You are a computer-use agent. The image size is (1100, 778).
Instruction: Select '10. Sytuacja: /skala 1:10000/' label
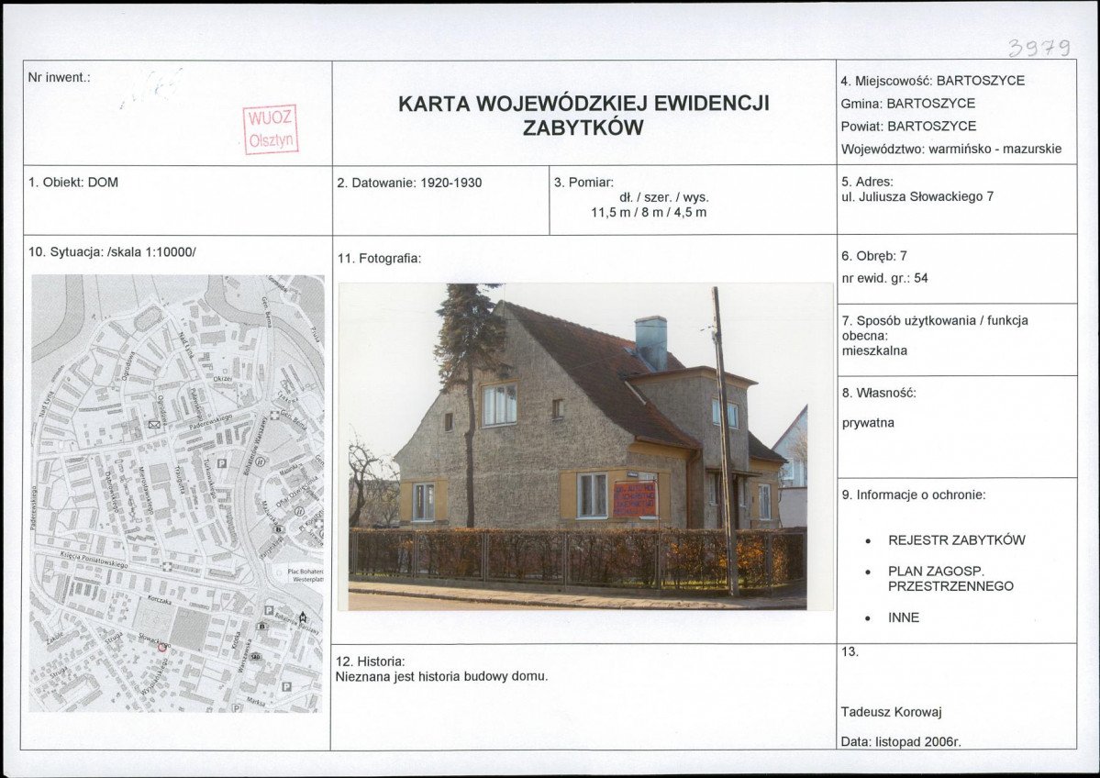(x=112, y=252)
